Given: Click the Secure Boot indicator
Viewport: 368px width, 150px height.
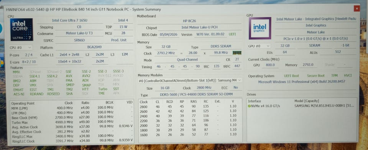Looking at the screenshot, I should (315, 76).
